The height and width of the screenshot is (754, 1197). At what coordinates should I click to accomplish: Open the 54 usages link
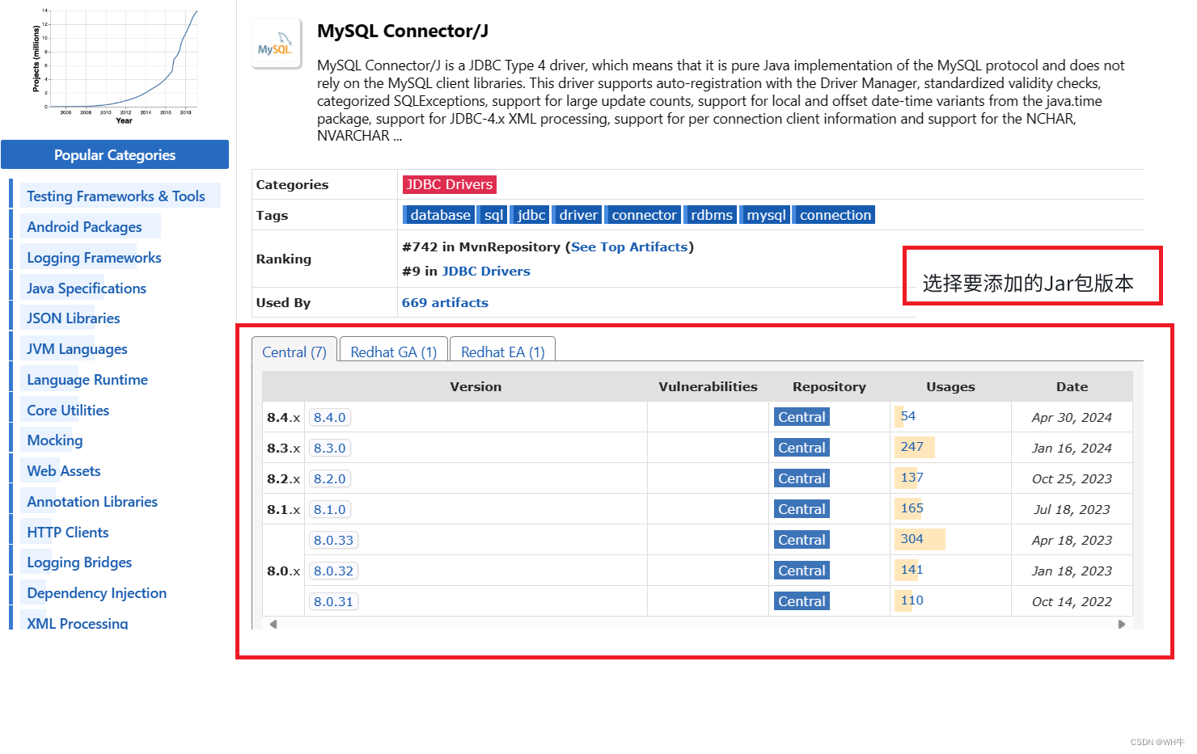(x=908, y=416)
